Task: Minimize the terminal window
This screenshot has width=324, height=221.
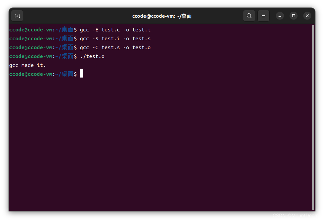Action: (280, 16)
